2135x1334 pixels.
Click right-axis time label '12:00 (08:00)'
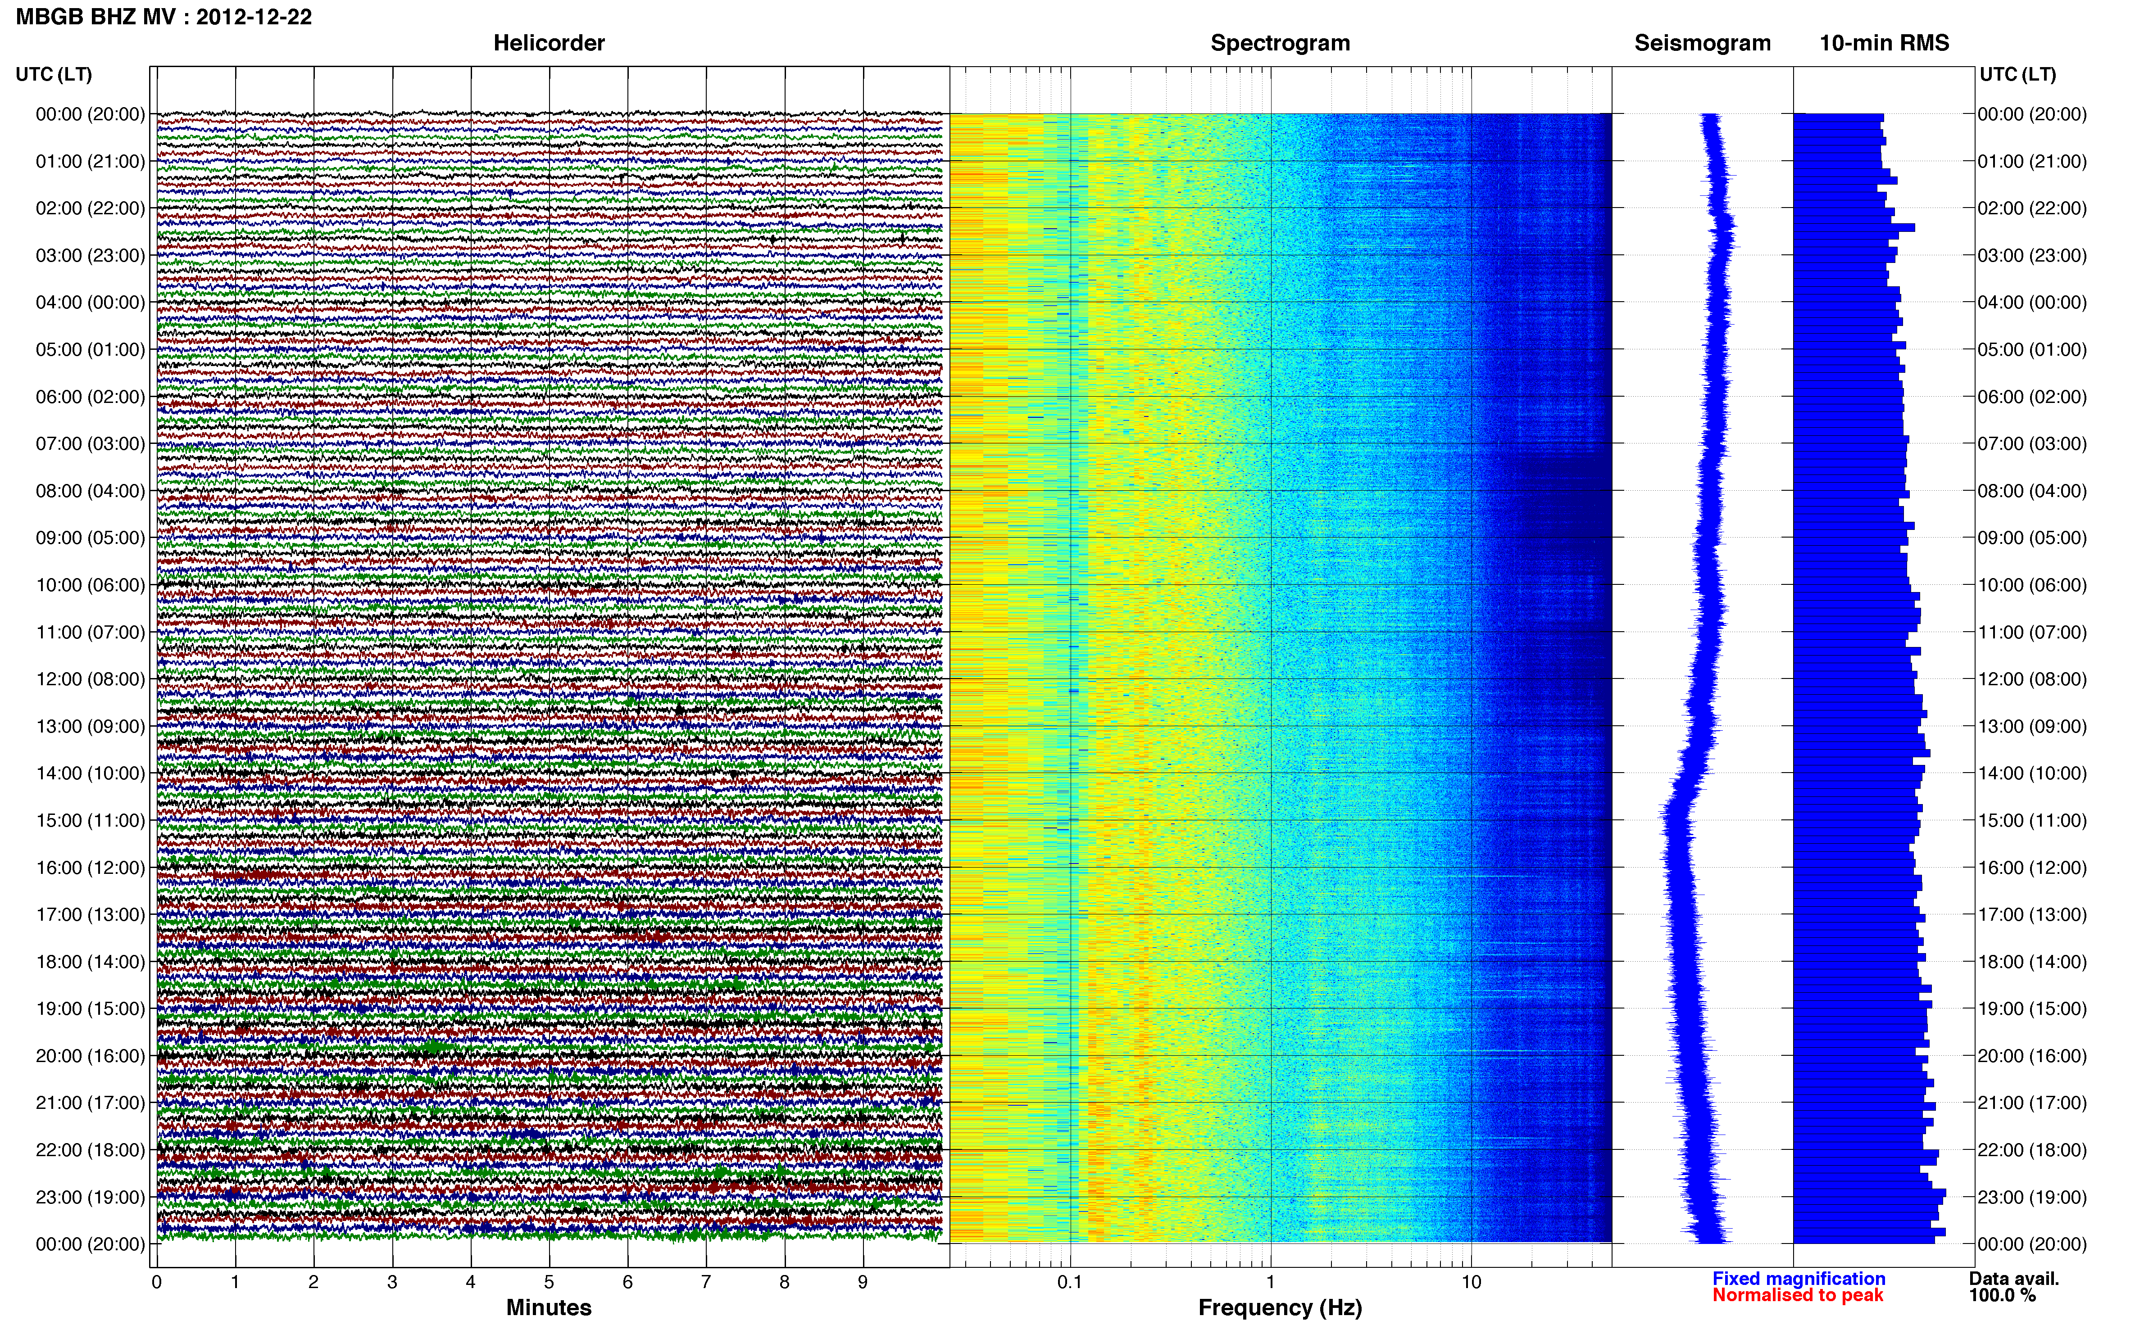2032,679
